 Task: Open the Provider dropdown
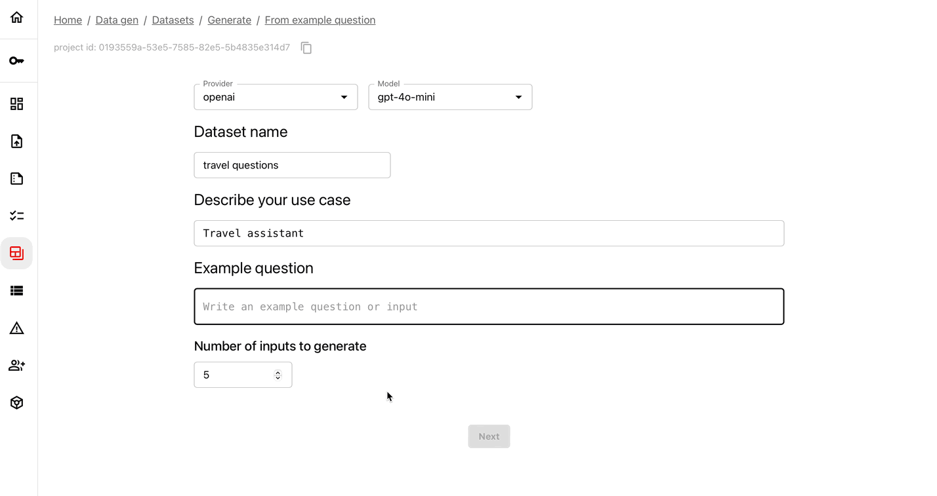point(276,97)
